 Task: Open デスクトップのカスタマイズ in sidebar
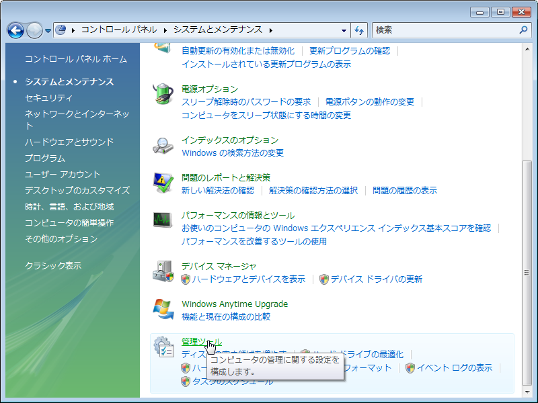coord(77,190)
